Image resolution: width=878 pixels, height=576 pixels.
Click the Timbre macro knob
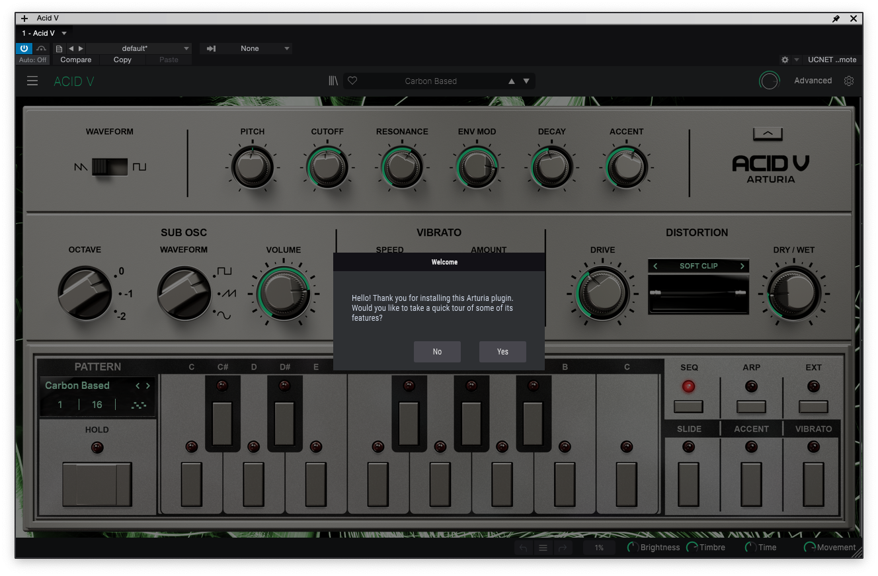692,548
